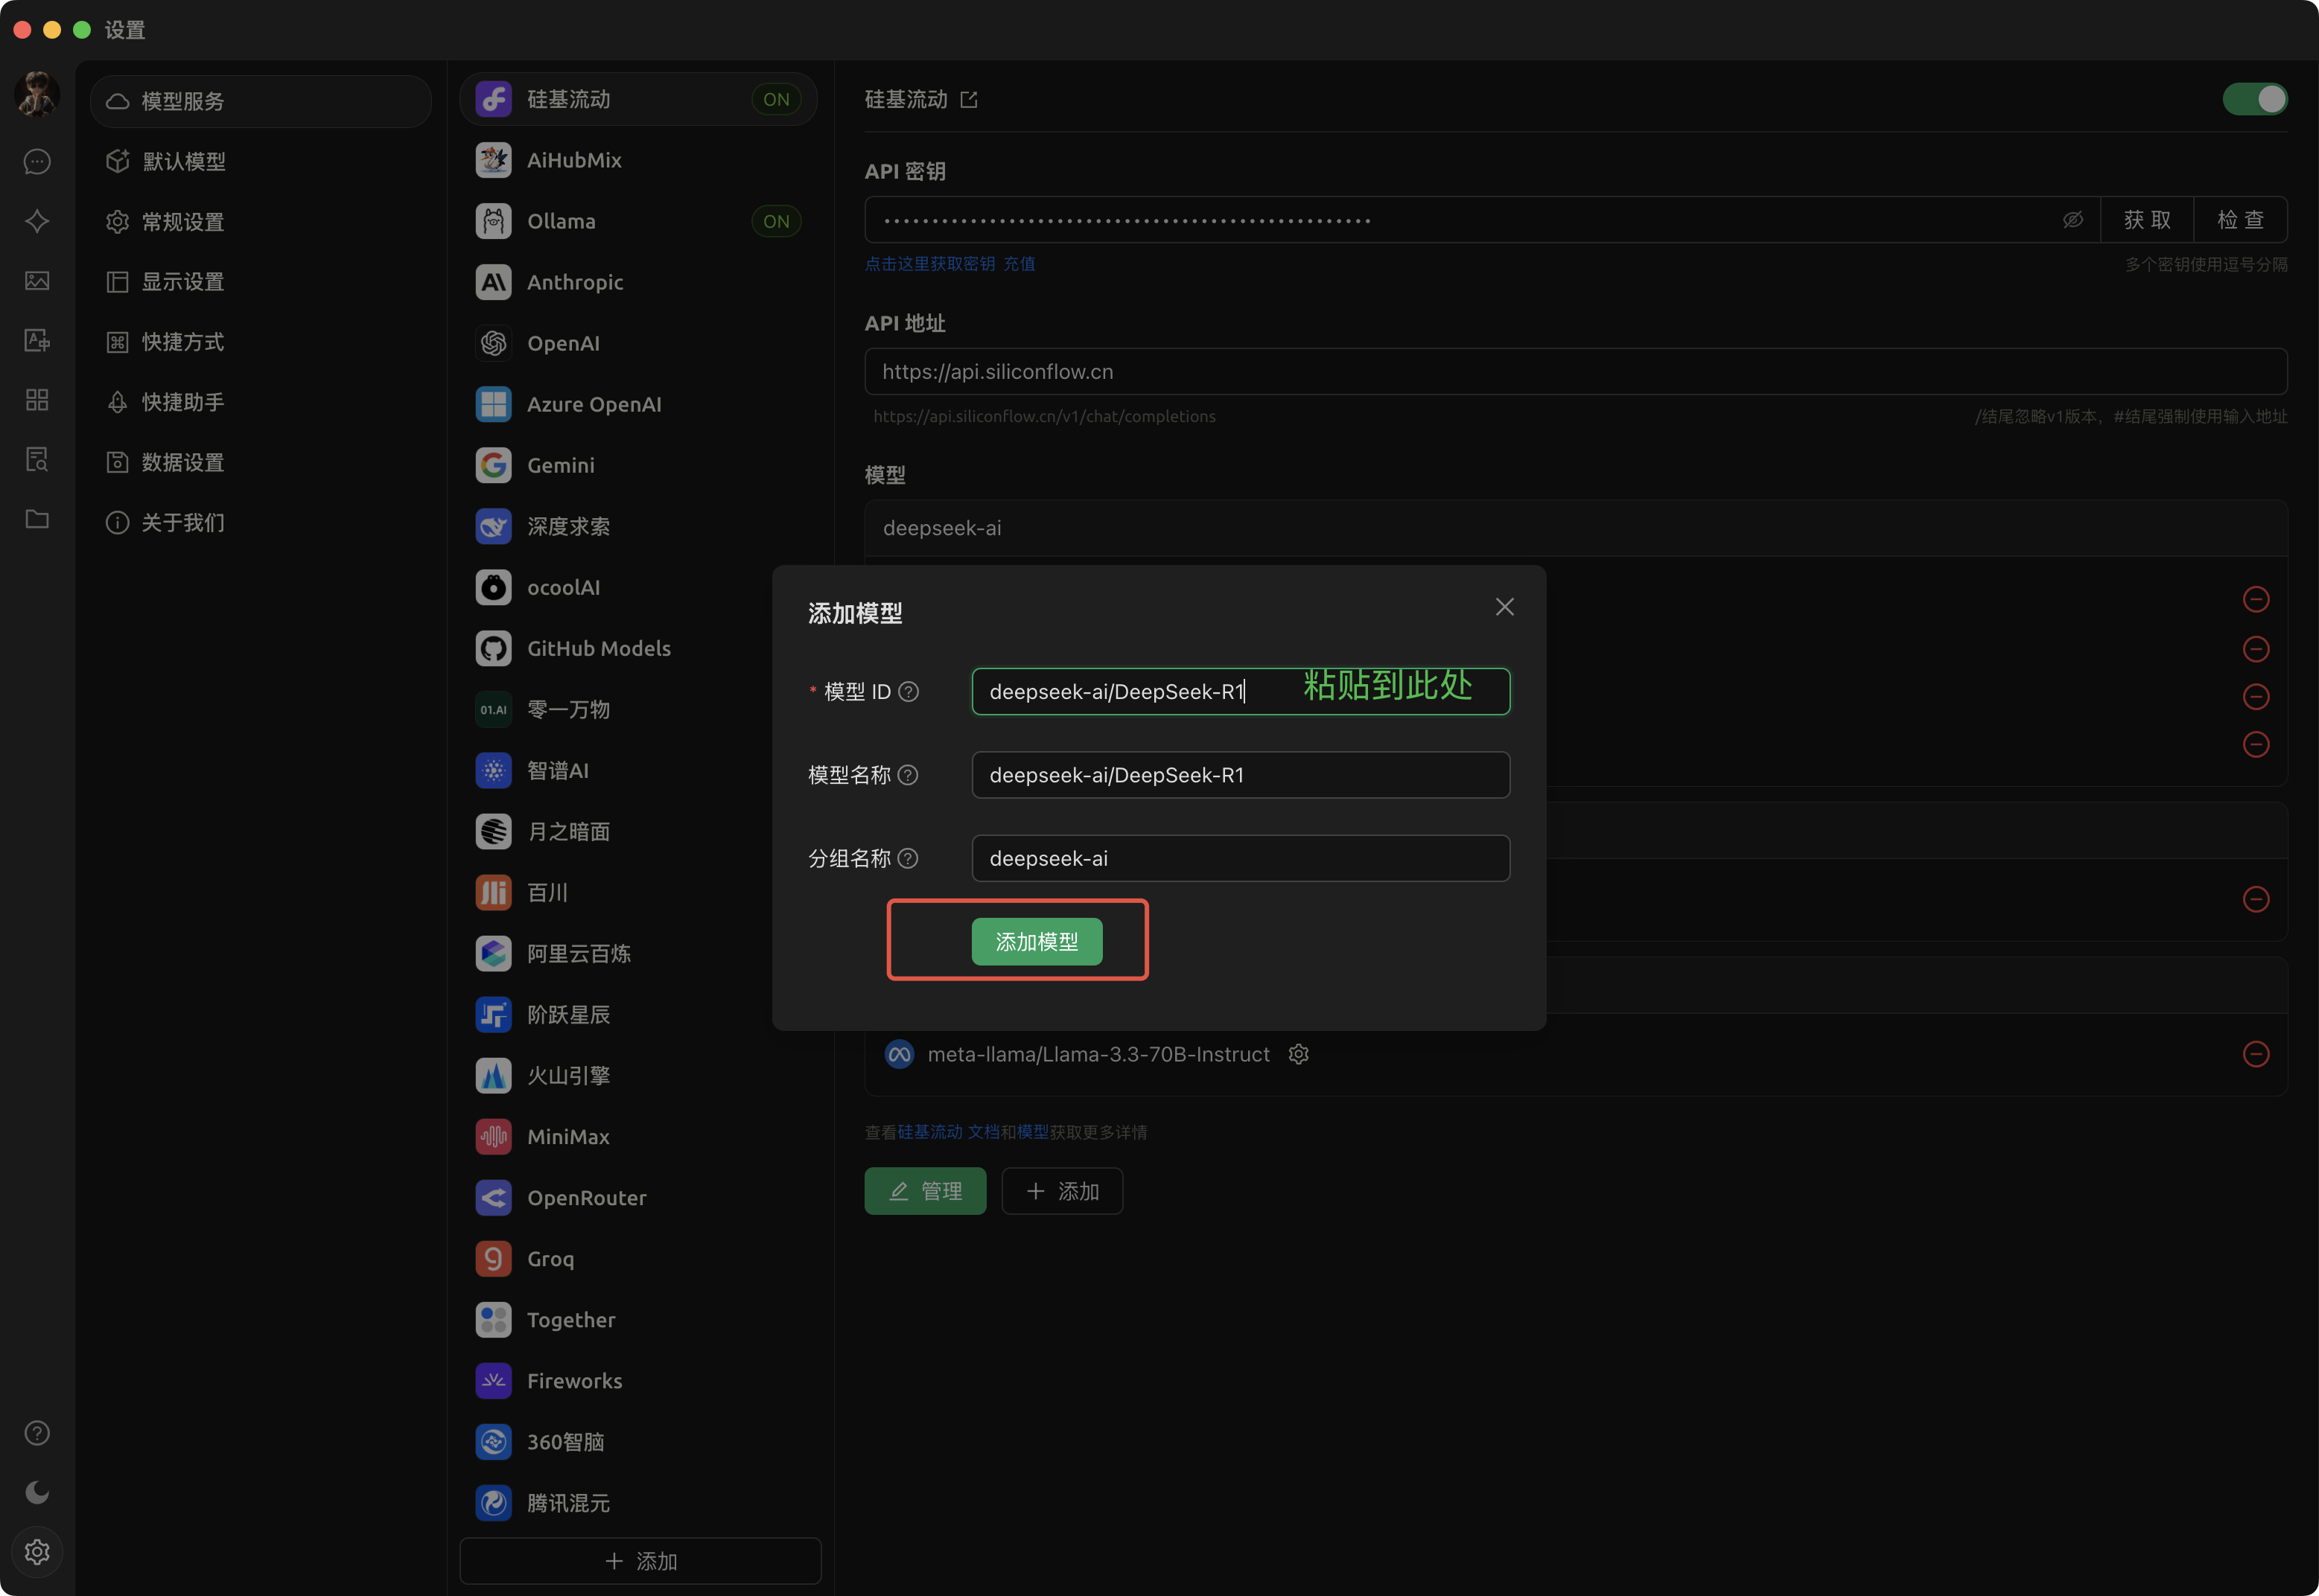Reveal the API key via the eye icon
Image resolution: width=2319 pixels, height=1596 pixels.
point(2073,220)
